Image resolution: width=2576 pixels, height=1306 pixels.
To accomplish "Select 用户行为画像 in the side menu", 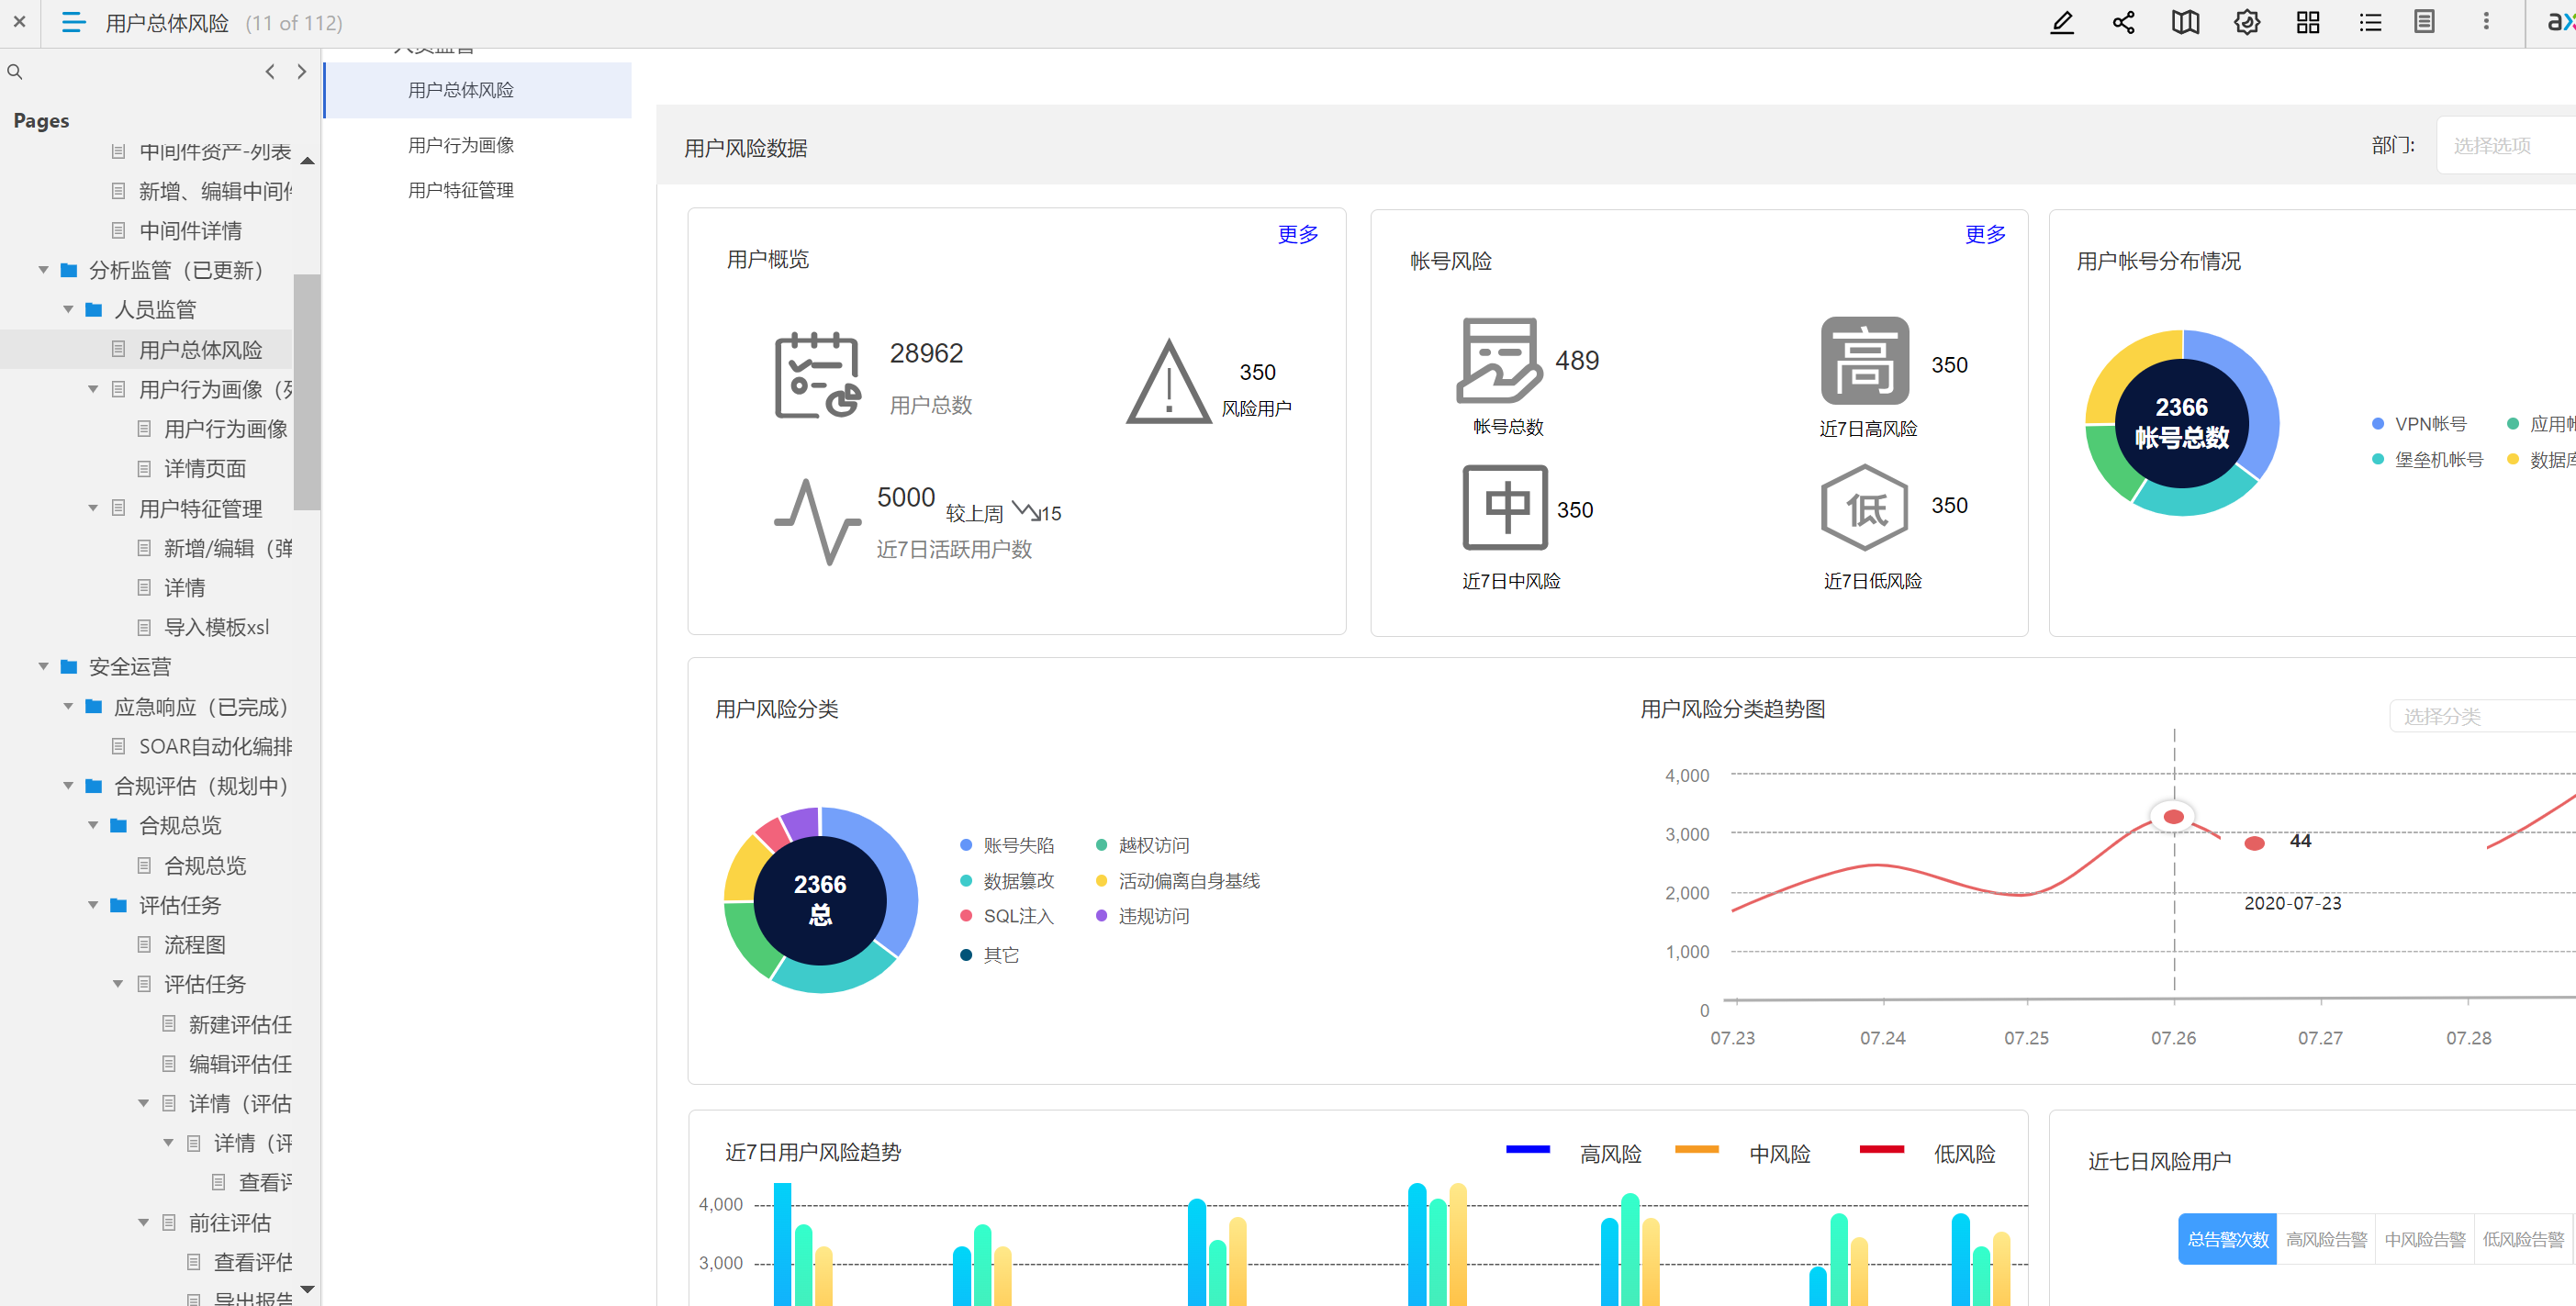I will point(460,146).
